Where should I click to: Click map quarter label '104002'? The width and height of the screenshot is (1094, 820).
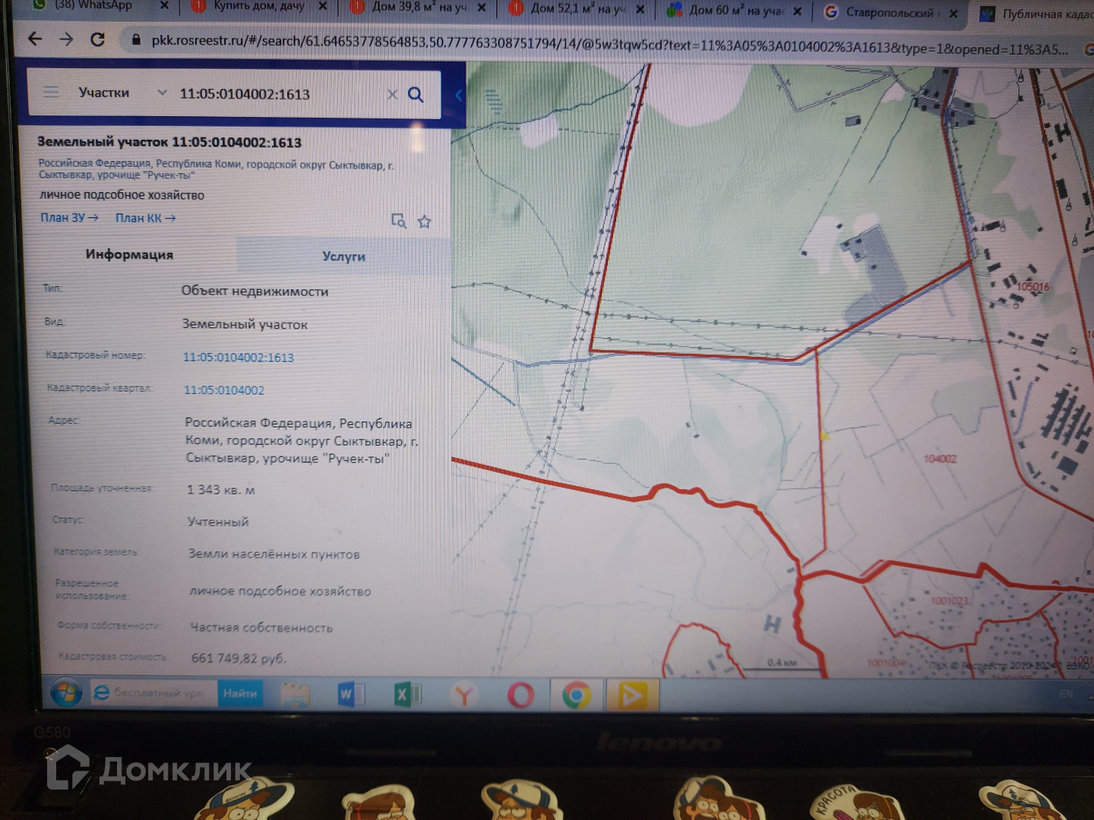pos(940,459)
